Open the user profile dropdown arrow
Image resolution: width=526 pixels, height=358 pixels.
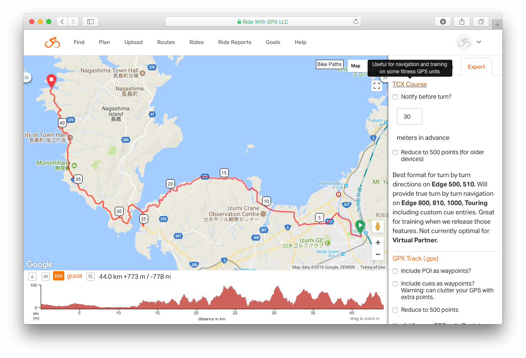coord(479,42)
